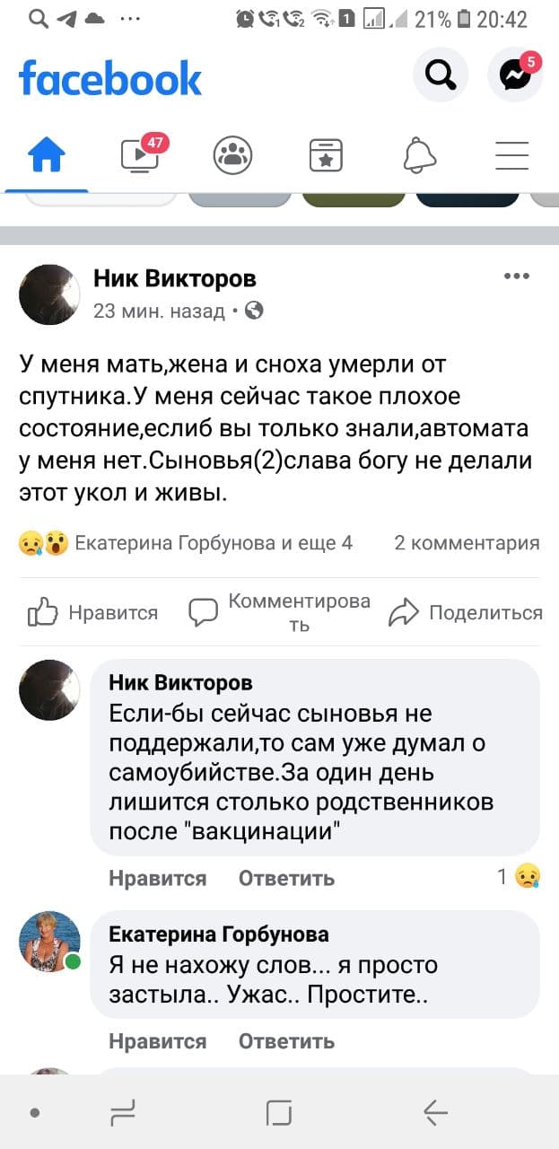Expand post options three-dots menu
This screenshot has width=559, height=1149.
click(517, 276)
